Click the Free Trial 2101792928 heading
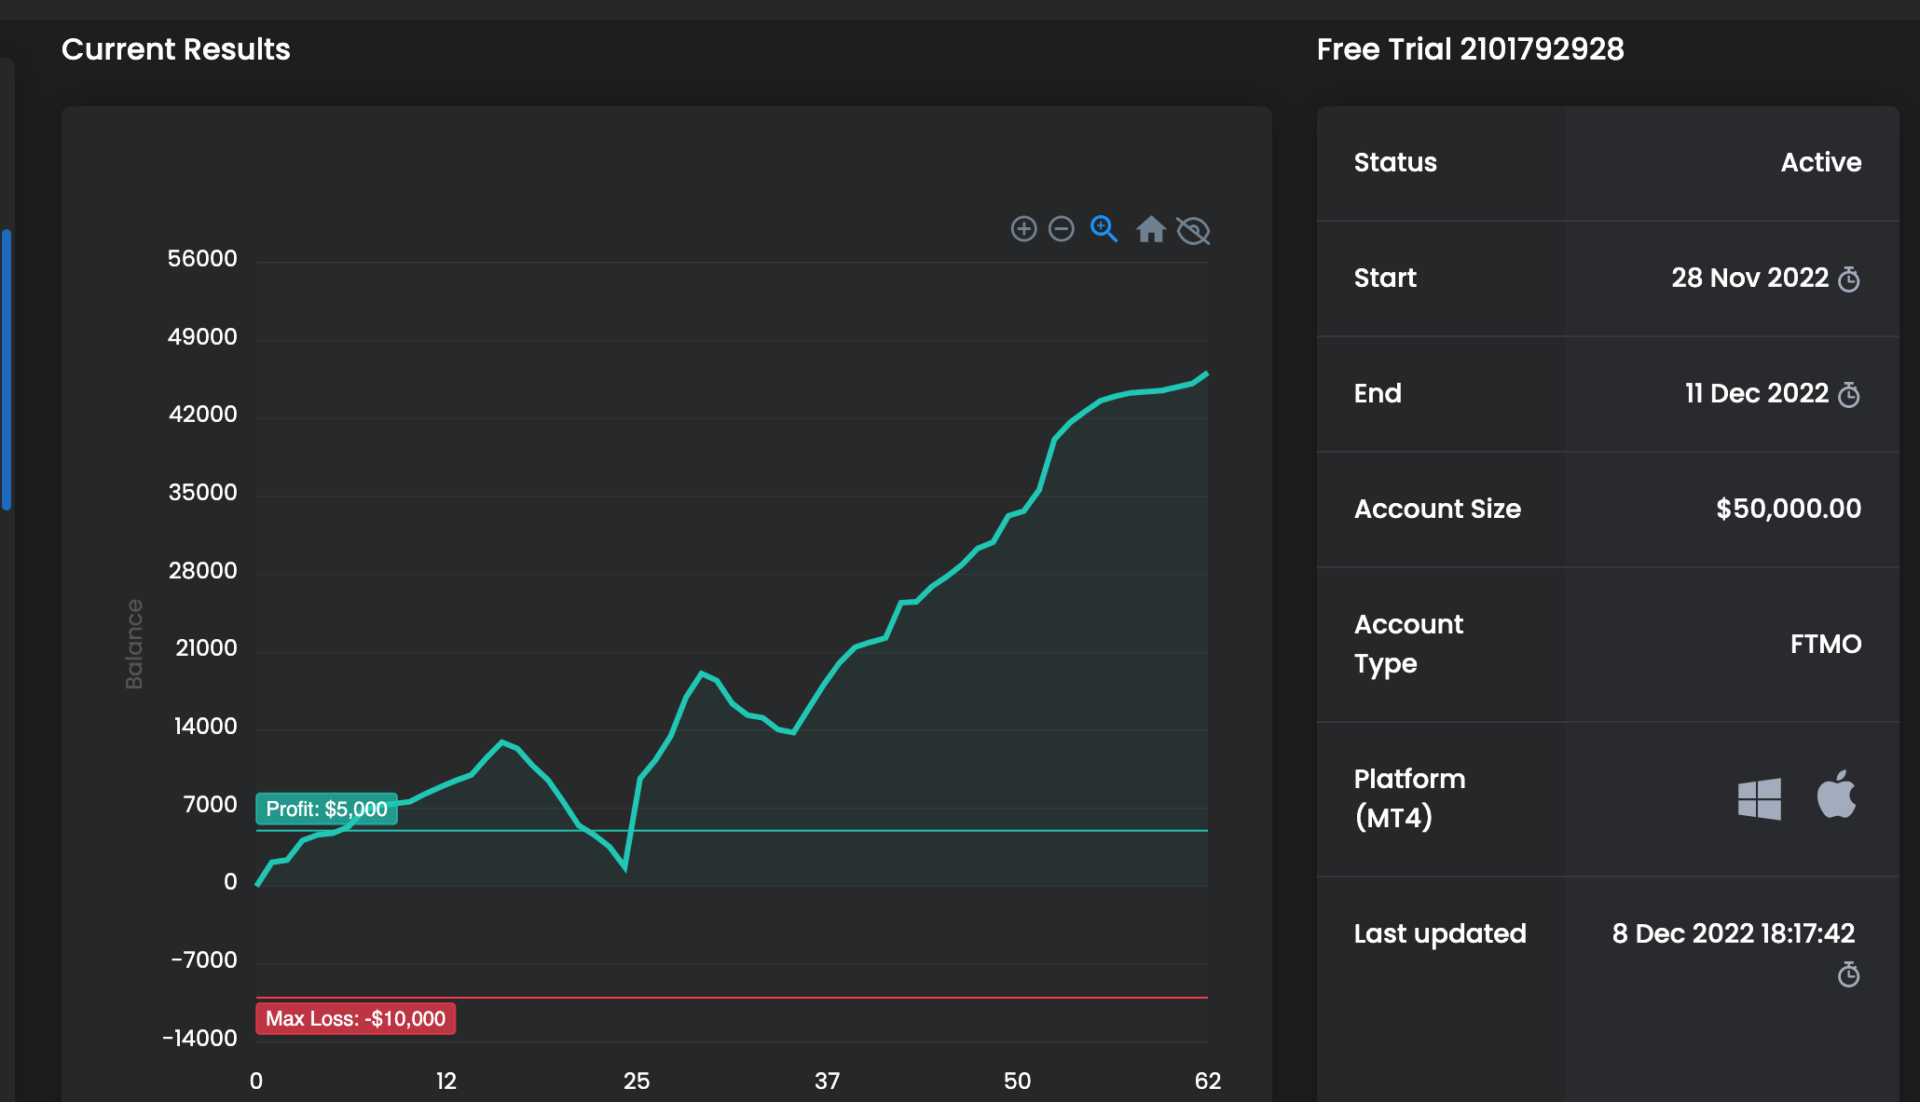Screen dimensions: 1920x1102 pos(1470,49)
